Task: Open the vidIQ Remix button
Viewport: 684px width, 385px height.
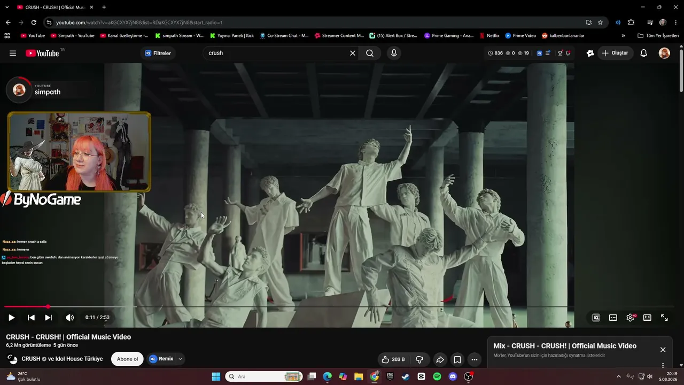Action: pos(161,359)
